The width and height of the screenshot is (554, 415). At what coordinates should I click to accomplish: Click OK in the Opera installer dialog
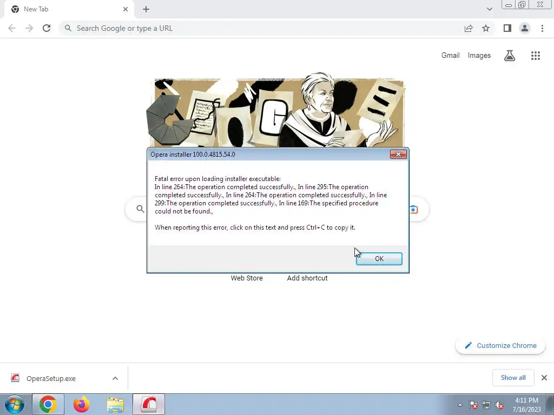379,259
